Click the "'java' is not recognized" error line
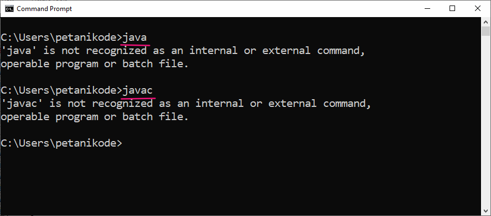The width and height of the screenshot is (491, 216). click(x=183, y=51)
